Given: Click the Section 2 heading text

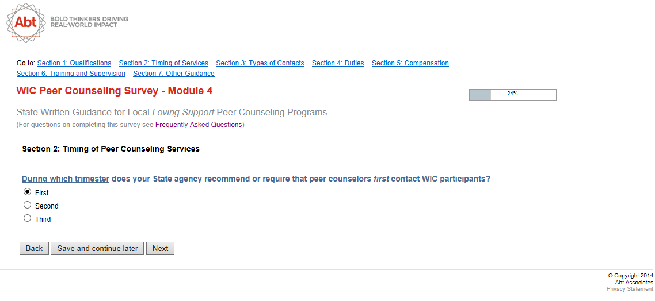Looking at the screenshot, I should 111,149.
